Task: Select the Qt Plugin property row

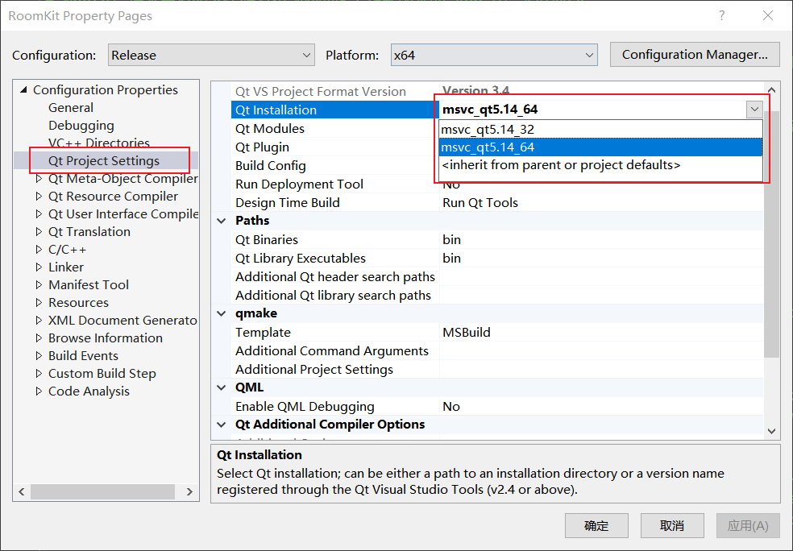Action: 335,147
